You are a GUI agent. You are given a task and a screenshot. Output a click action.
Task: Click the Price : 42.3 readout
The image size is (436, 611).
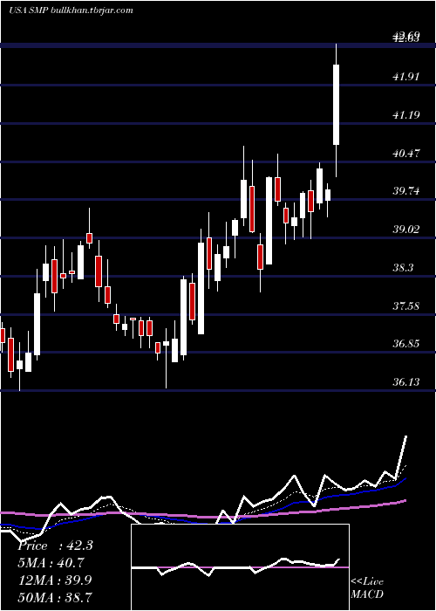(55, 546)
